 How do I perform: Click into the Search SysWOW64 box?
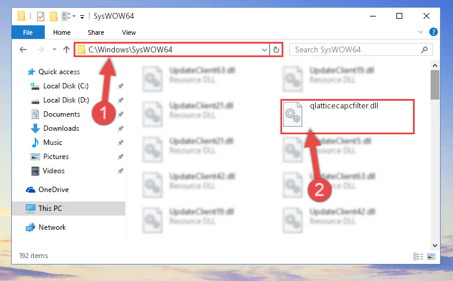[357, 49]
